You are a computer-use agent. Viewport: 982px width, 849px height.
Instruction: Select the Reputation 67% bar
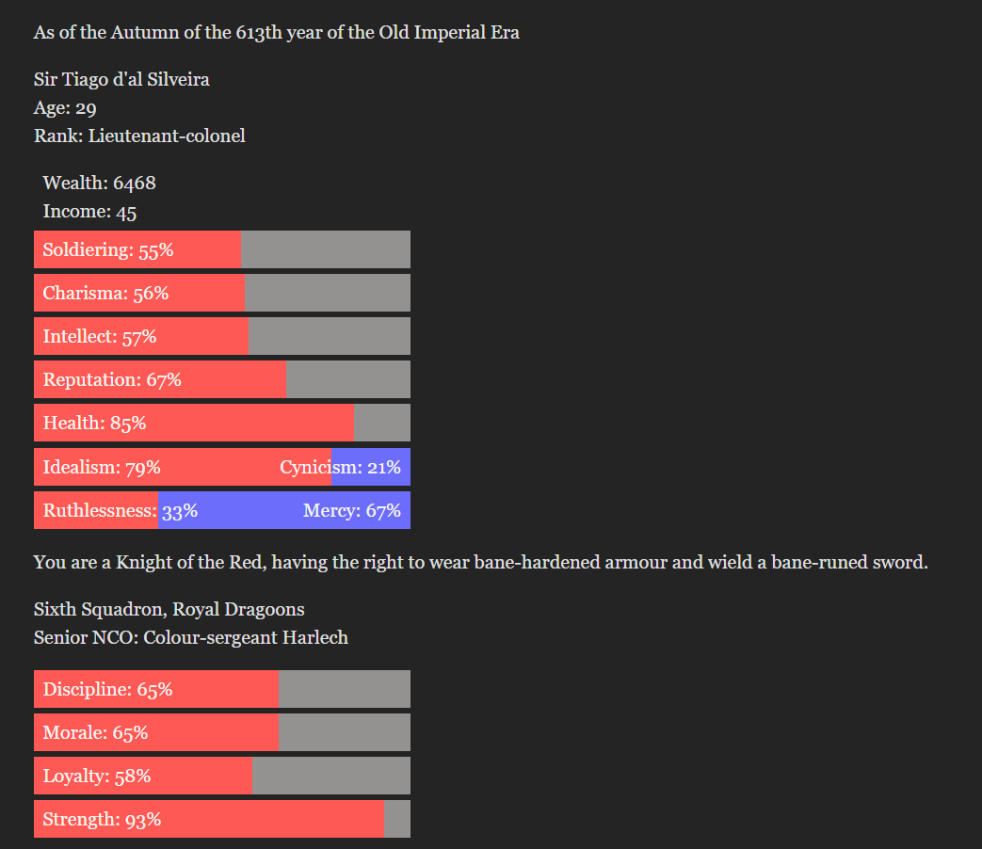click(x=221, y=380)
